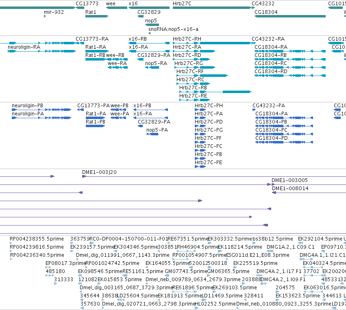Viewport: 346px width, 310px height.
Task: Open the nop5-PA protein label
Action: pyautogui.click(x=157, y=130)
